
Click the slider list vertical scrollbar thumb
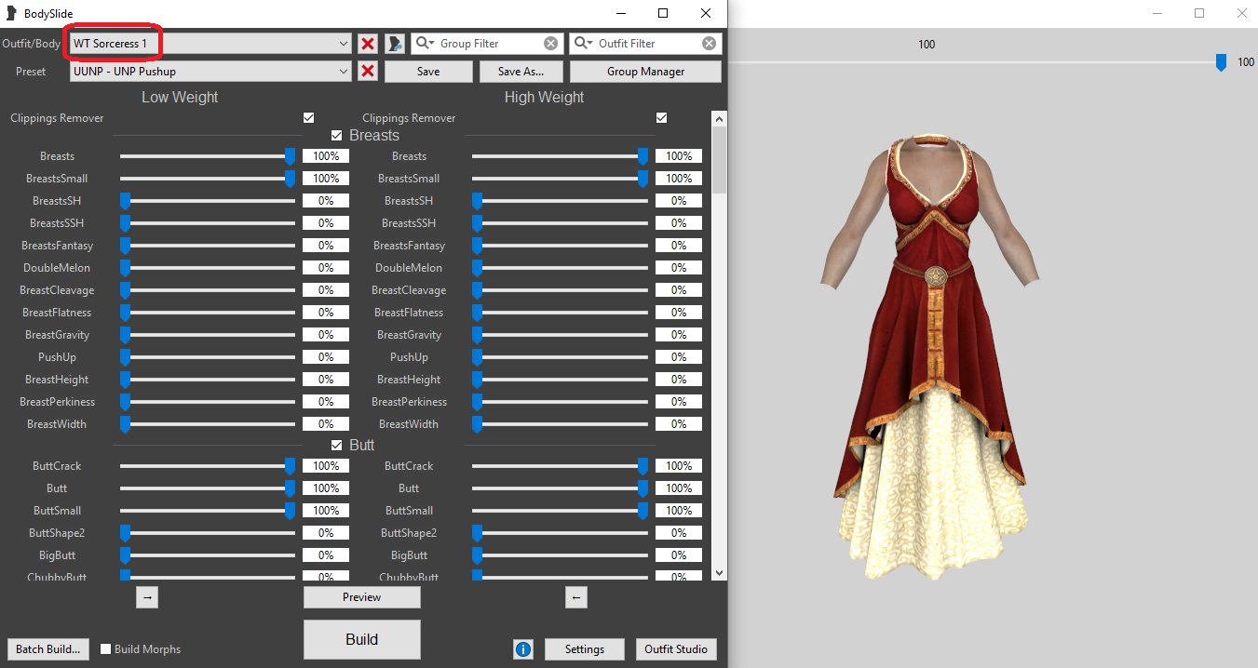pos(719,160)
